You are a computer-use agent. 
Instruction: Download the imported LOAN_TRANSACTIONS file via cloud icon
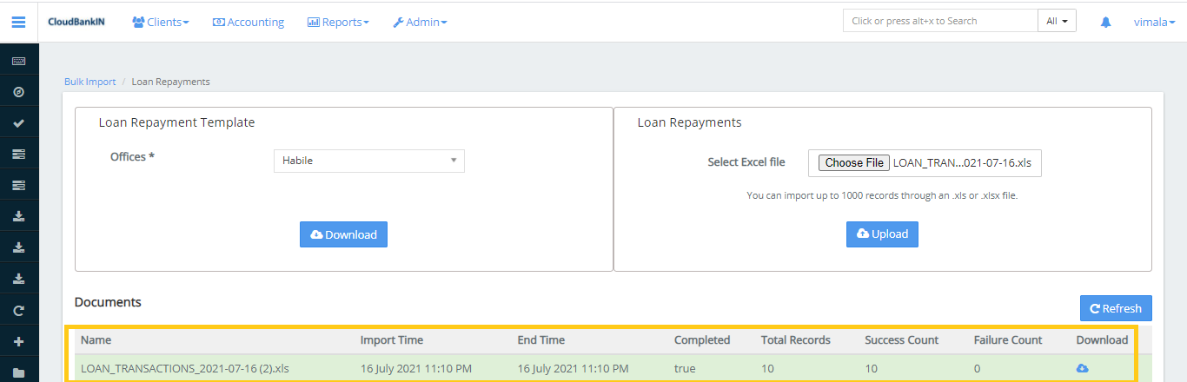(x=1082, y=368)
